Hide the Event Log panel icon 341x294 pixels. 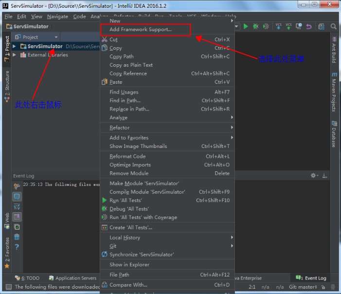324,175
